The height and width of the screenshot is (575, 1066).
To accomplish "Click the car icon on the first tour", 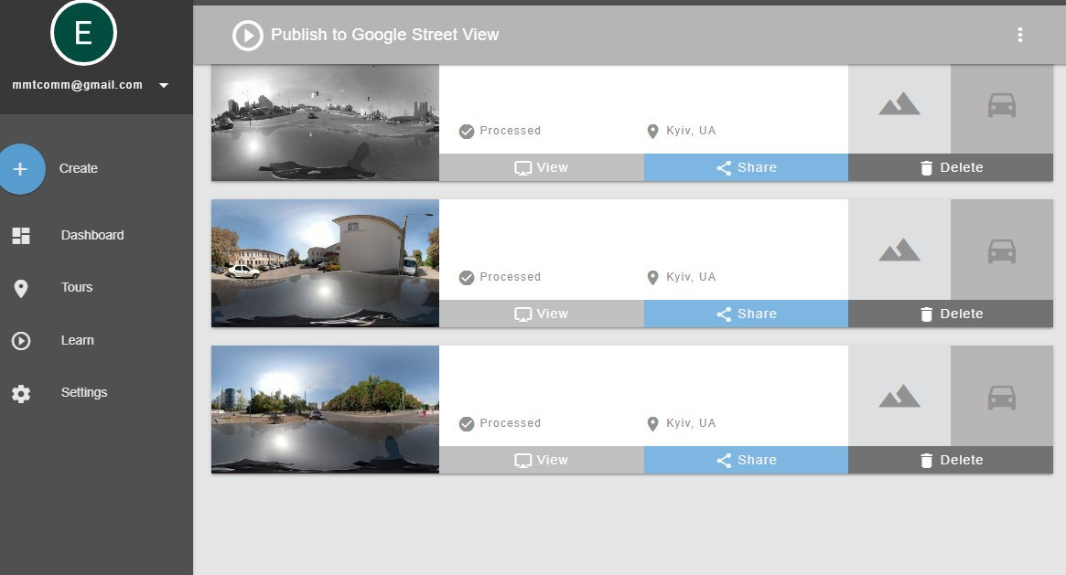I will pyautogui.click(x=1002, y=105).
